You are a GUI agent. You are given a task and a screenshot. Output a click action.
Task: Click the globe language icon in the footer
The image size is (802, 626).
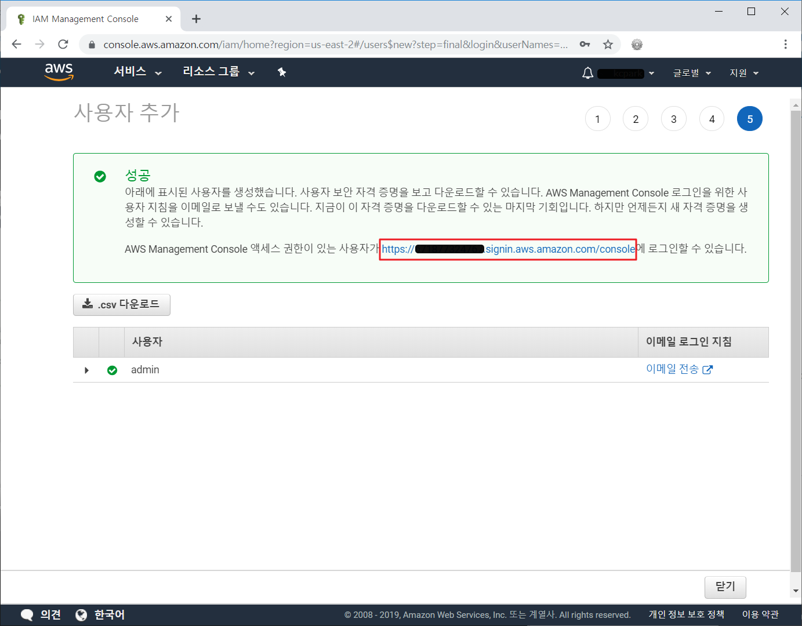pyautogui.click(x=81, y=615)
